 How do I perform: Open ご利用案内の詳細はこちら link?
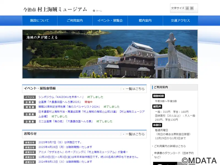[x=170, y=146]
